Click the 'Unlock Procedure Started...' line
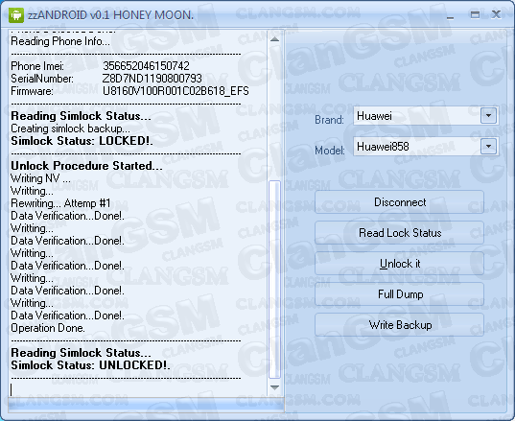The width and height of the screenshot is (515, 421). coord(86,166)
